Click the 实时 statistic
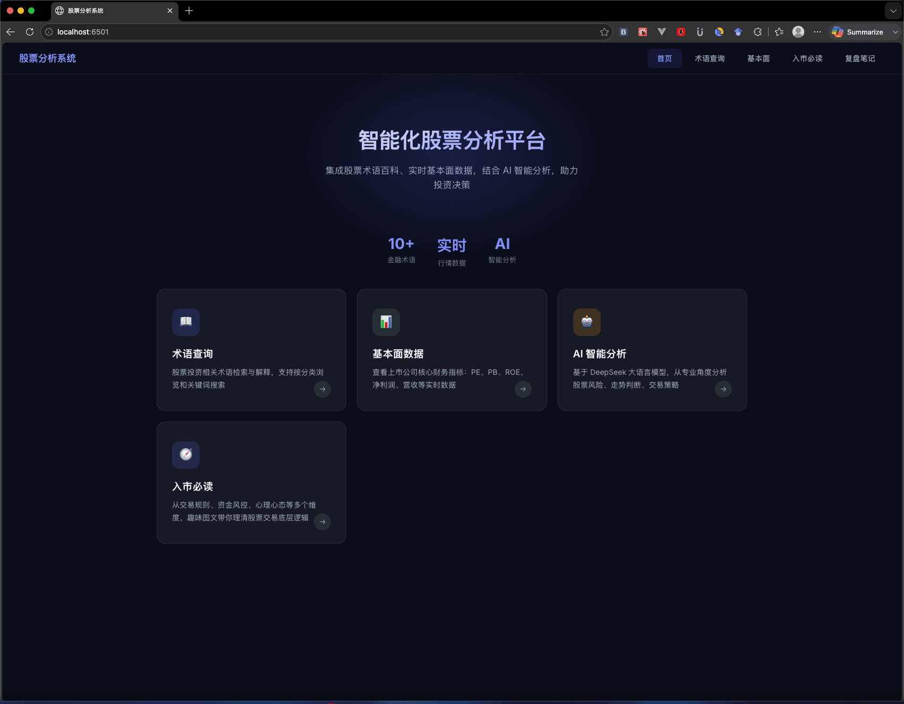The height and width of the screenshot is (704, 904). (x=452, y=245)
